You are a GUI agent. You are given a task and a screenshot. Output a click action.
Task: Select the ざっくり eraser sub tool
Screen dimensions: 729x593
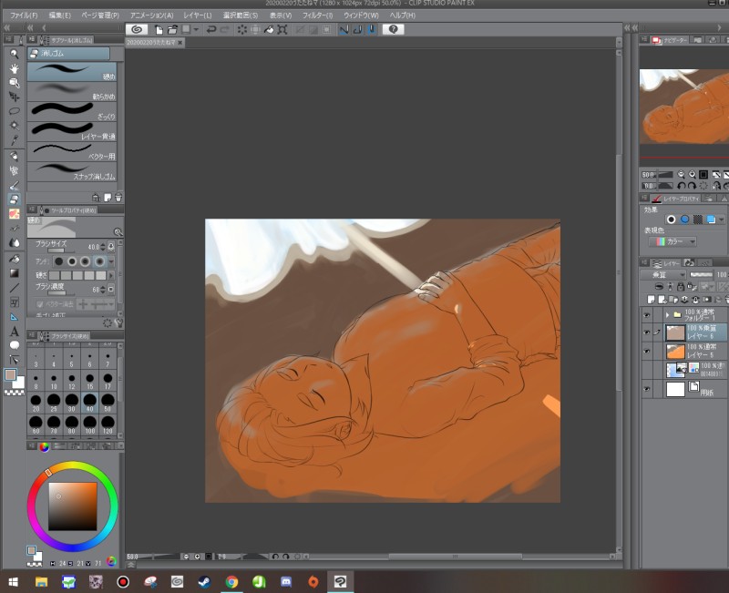click(x=72, y=111)
